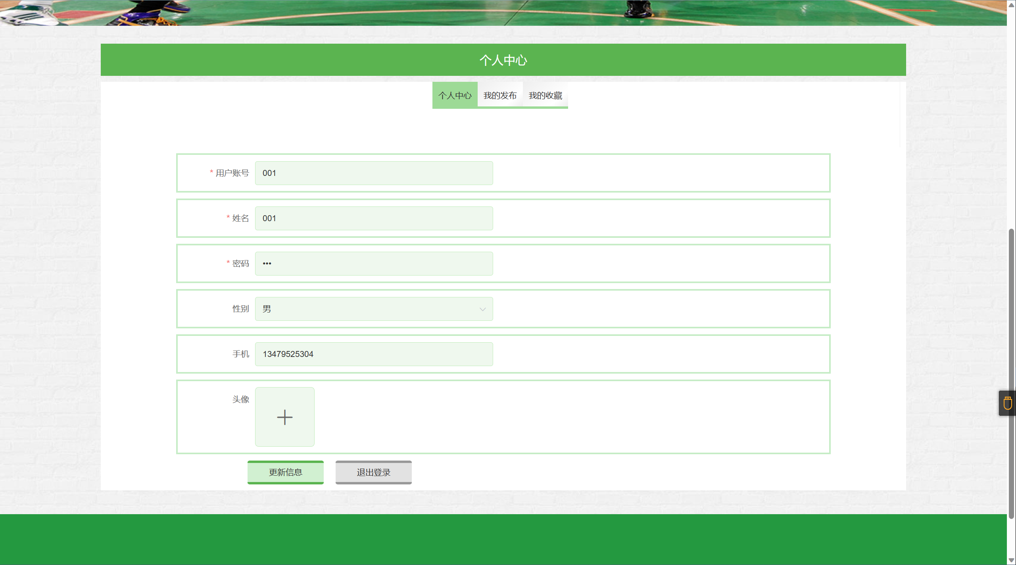Viewport: 1016px width, 565px height.
Task: Click the floating side widget icon
Action: pos(1007,403)
